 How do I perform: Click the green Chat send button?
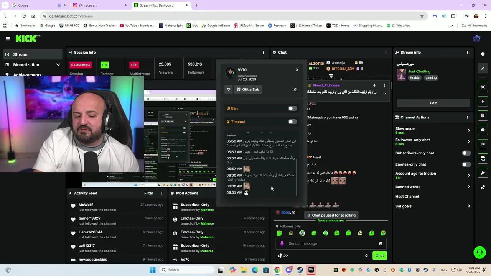(379, 256)
